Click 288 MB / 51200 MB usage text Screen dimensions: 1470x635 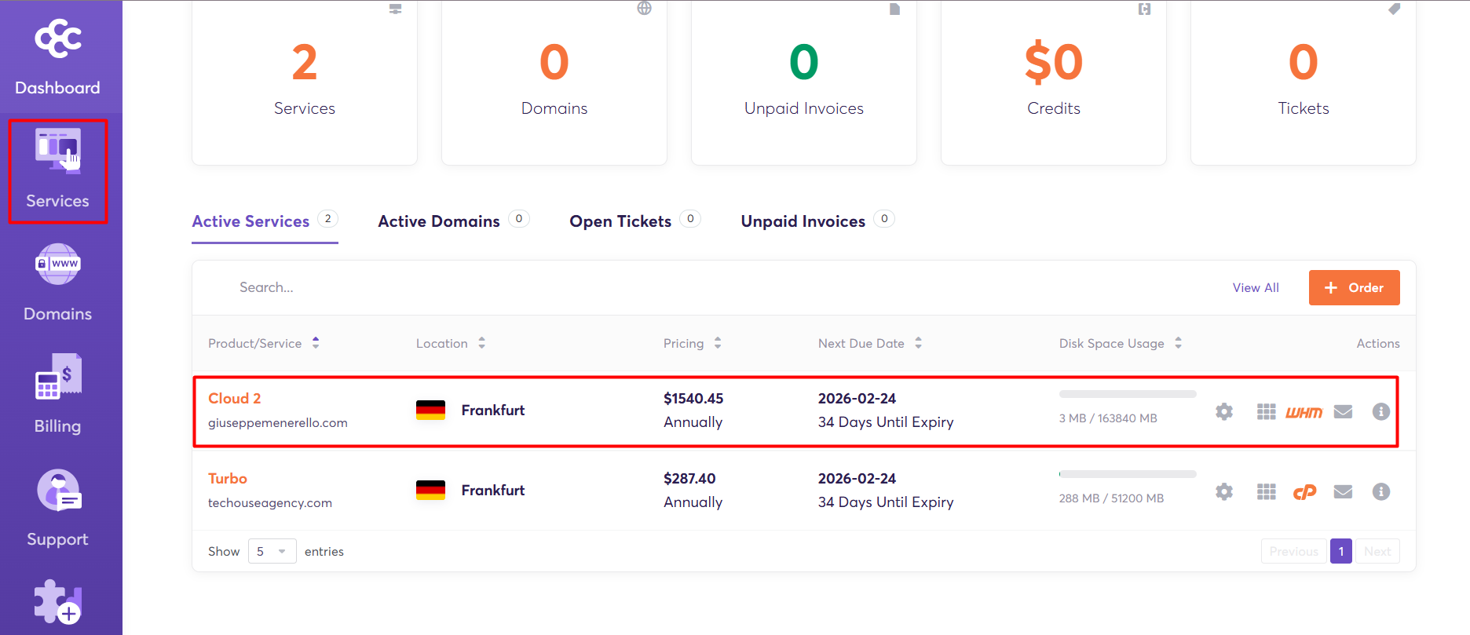(x=1111, y=498)
